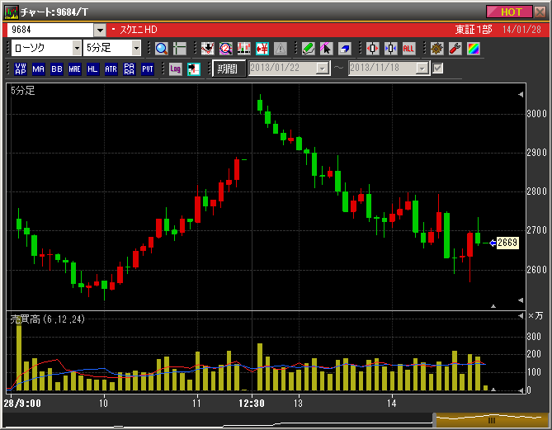Click the ATR indicator icon

[111, 69]
